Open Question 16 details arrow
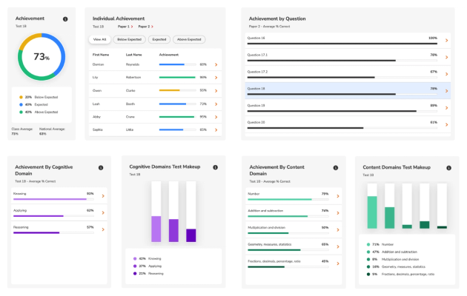 point(446,40)
